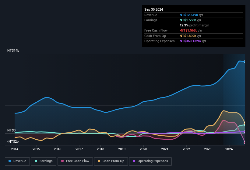
Task: Select the 2017 x-axis label
Action: click(x=79, y=149)
